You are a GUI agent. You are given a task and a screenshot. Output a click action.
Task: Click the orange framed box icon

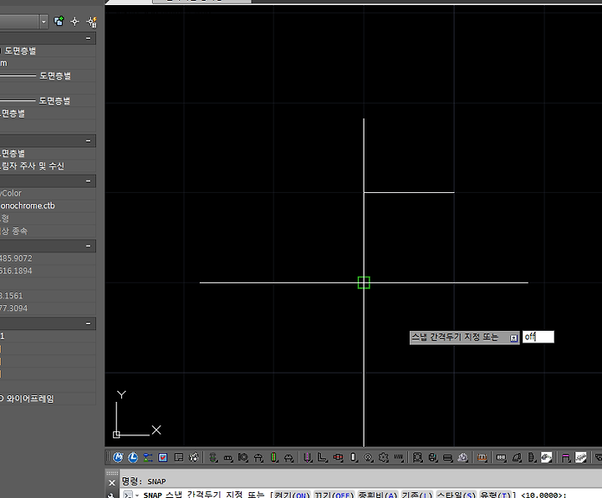pyautogui.click(x=482, y=457)
